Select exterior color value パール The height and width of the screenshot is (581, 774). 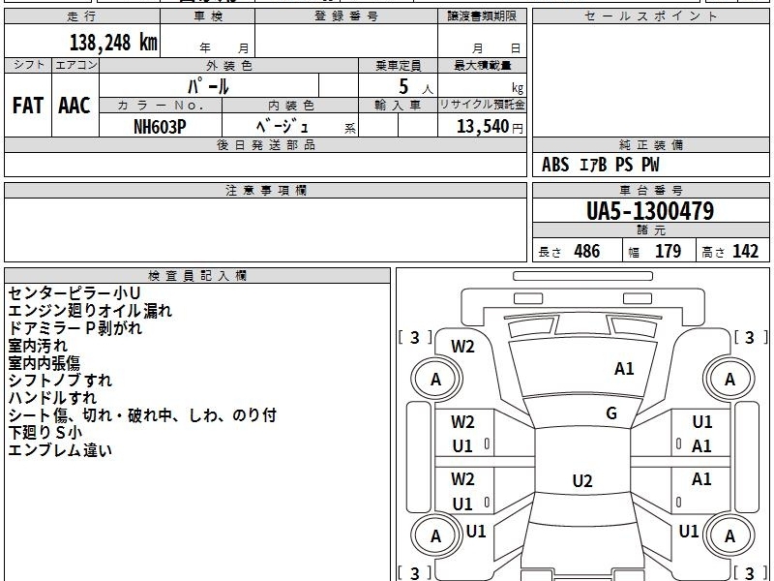[x=208, y=86]
